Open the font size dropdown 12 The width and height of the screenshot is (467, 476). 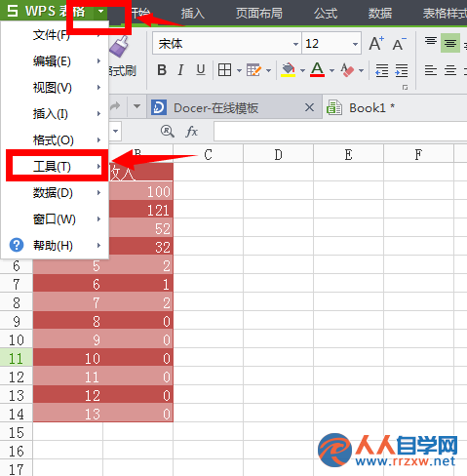point(355,44)
